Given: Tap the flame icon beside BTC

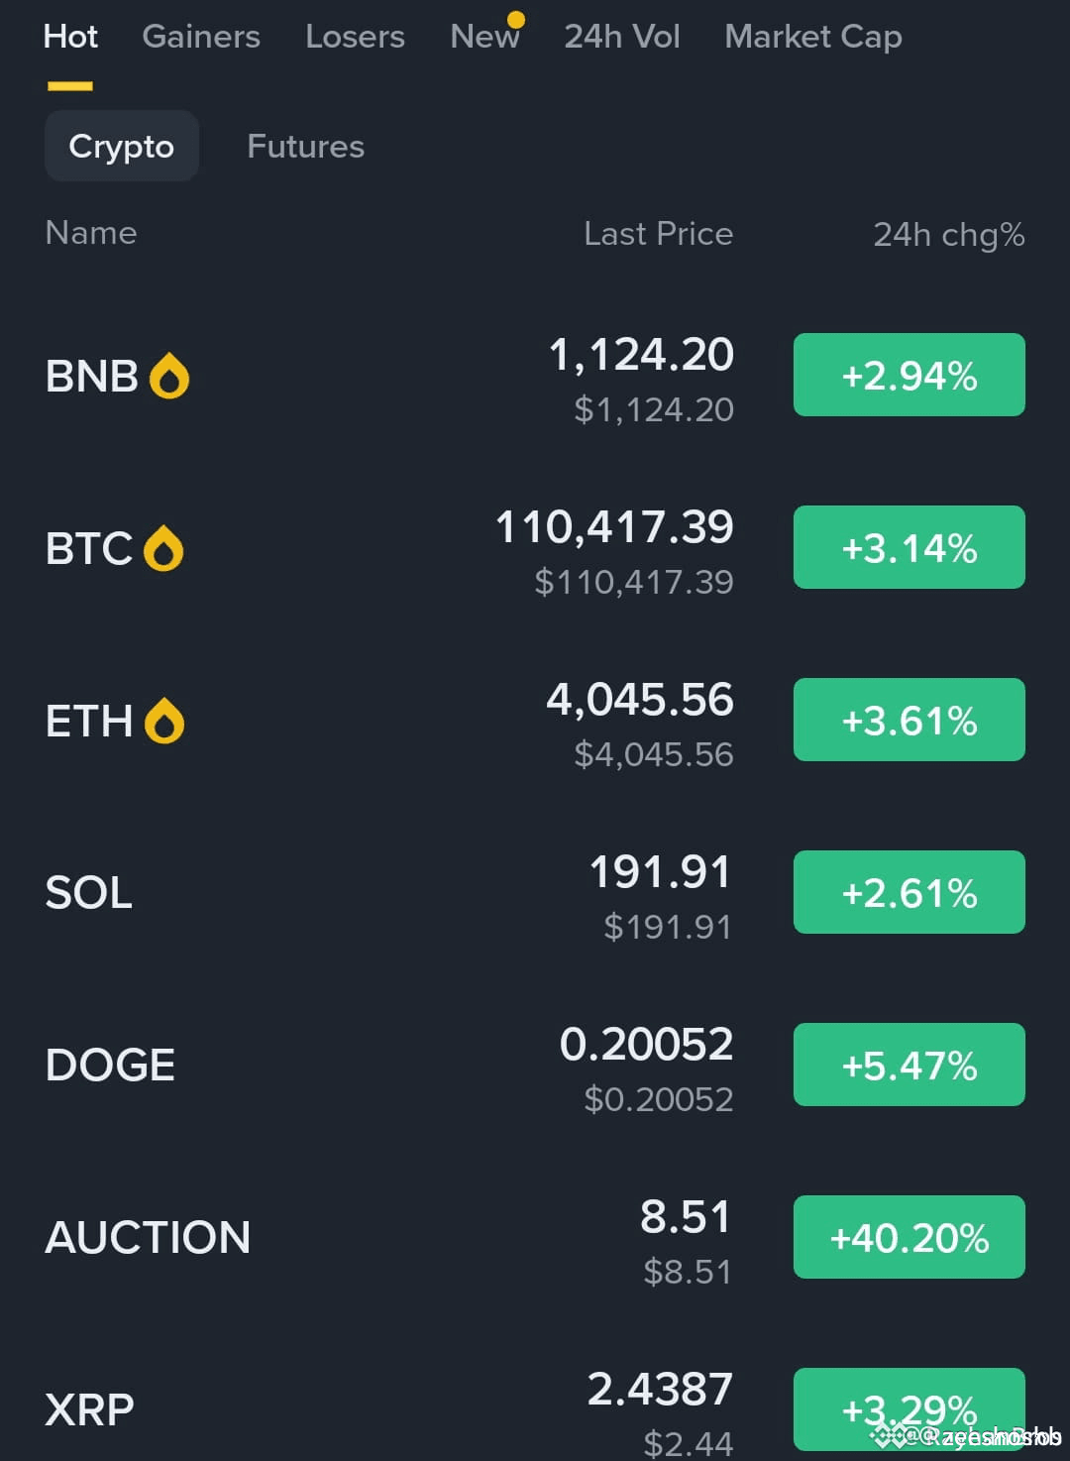Looking at the screenshot, I should tap(163, 549).
